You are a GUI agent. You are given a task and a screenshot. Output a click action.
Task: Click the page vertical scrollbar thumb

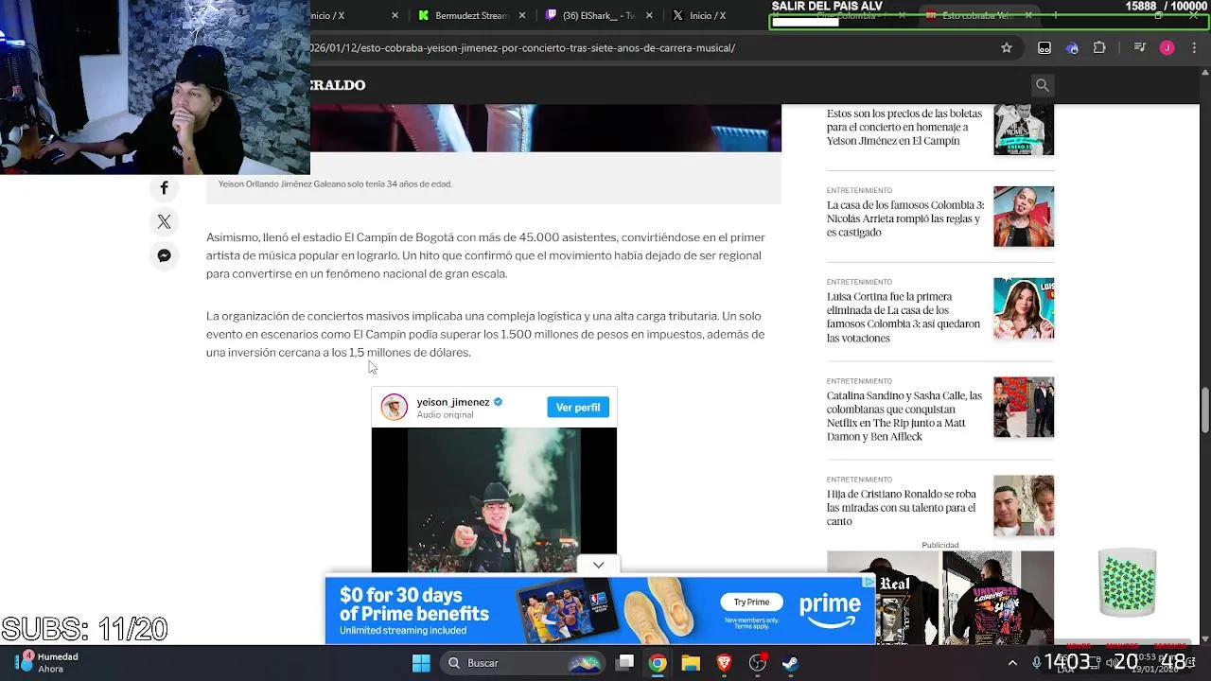pos(1204,409)
